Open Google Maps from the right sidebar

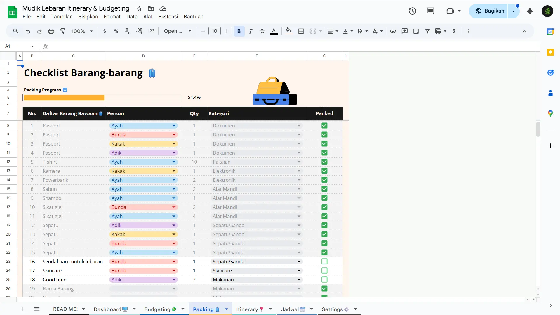(551, 113)
